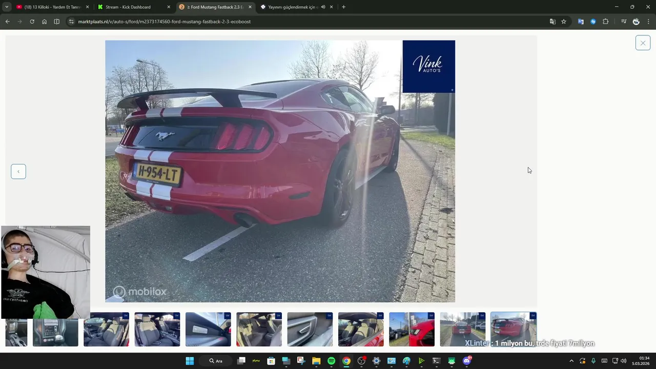Open File Explorer from taskbar
Image resolution: width=656 pixels, height=369 pixels.
316,361
